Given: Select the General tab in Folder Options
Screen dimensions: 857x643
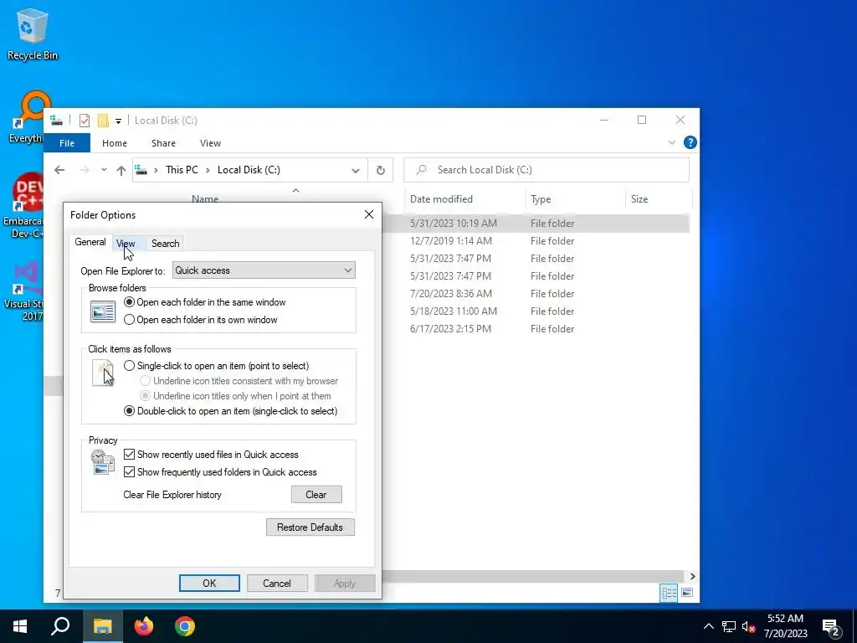Looking at the screenshot, I should click(x=90, y=242).
